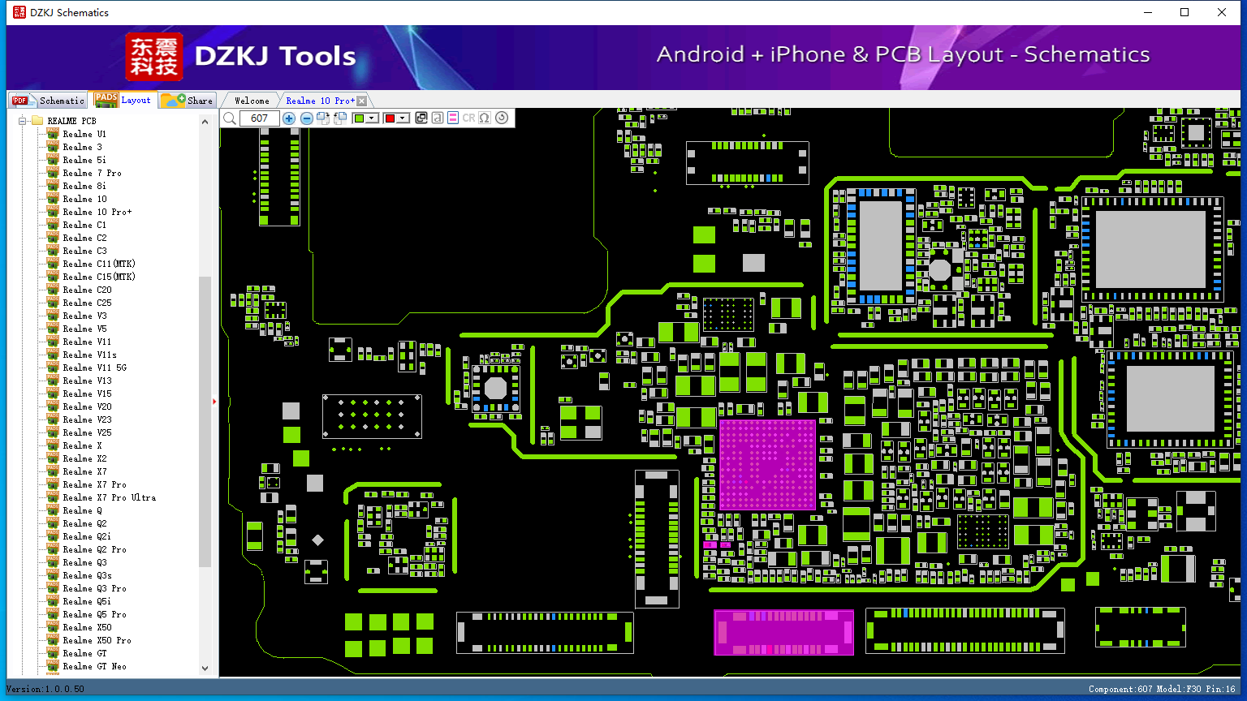
Task: Select Realme C15(MTK) board
Action: click(x=99, y=277)
